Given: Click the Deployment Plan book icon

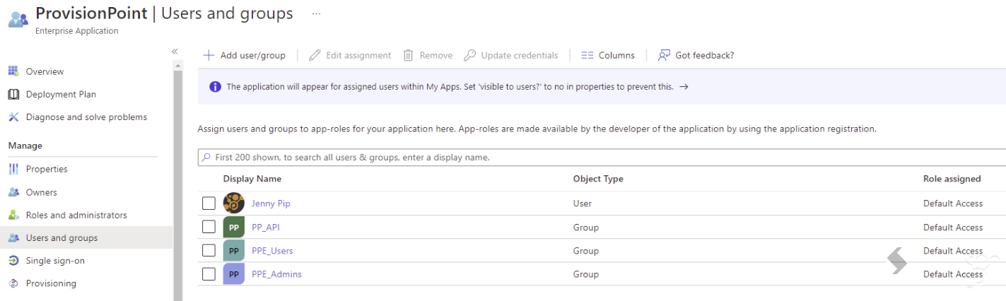Looking at the screenshot, I should tap(13, 94).
